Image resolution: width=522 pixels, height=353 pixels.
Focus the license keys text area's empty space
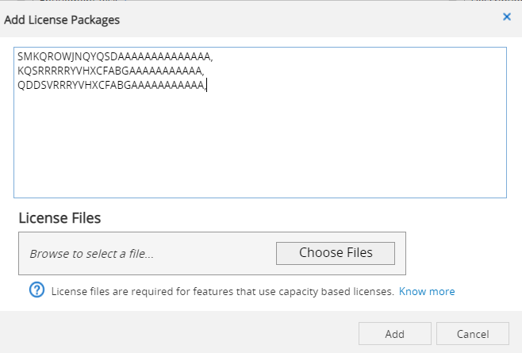[259, 144]
